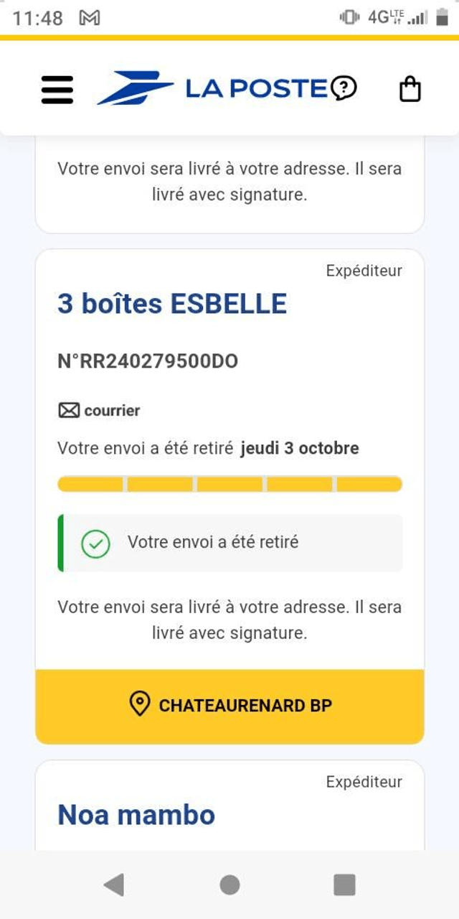This screenshot has height=919, width=459.
Task: Tap the LA POSTE wordmark text
Action: coord(256,88)
